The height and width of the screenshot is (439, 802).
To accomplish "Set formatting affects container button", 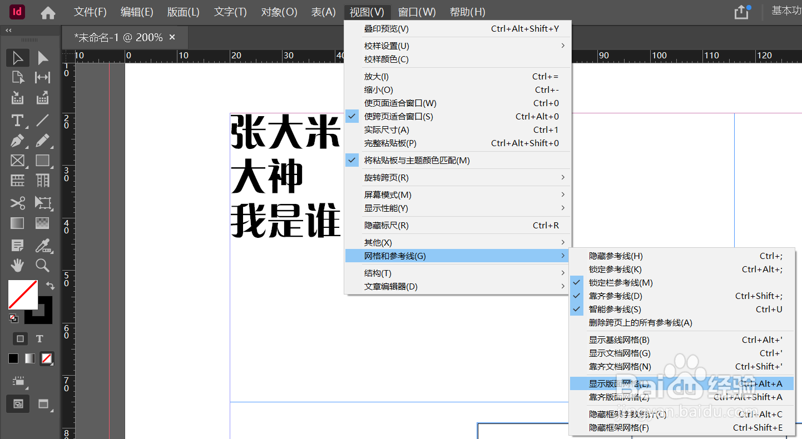I will 21,338.
